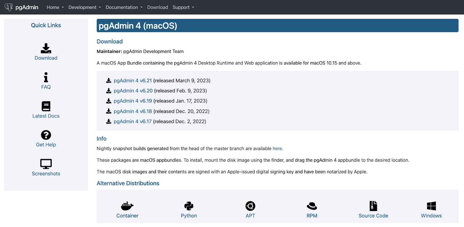Viewport: 464px width, 227px height.
Task: Click the APT Ubuntu logo icon
Action: point(250,206)
